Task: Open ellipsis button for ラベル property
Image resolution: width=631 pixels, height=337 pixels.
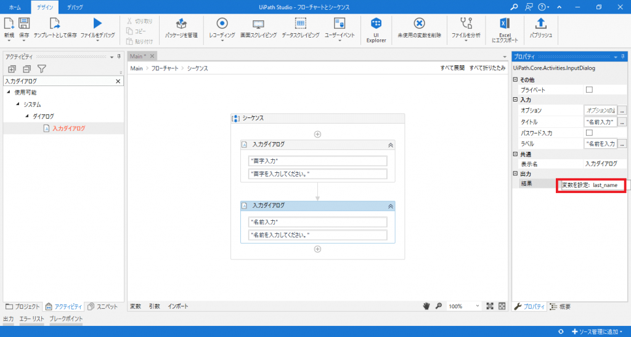Action: click(622, 143)
